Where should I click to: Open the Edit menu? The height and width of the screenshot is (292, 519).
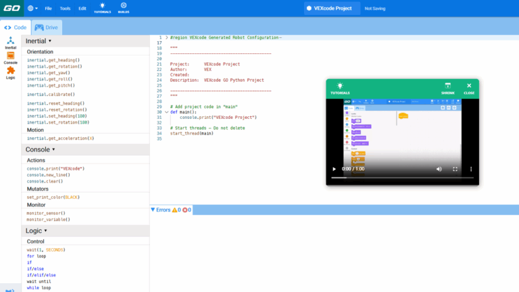click(82, 9)
